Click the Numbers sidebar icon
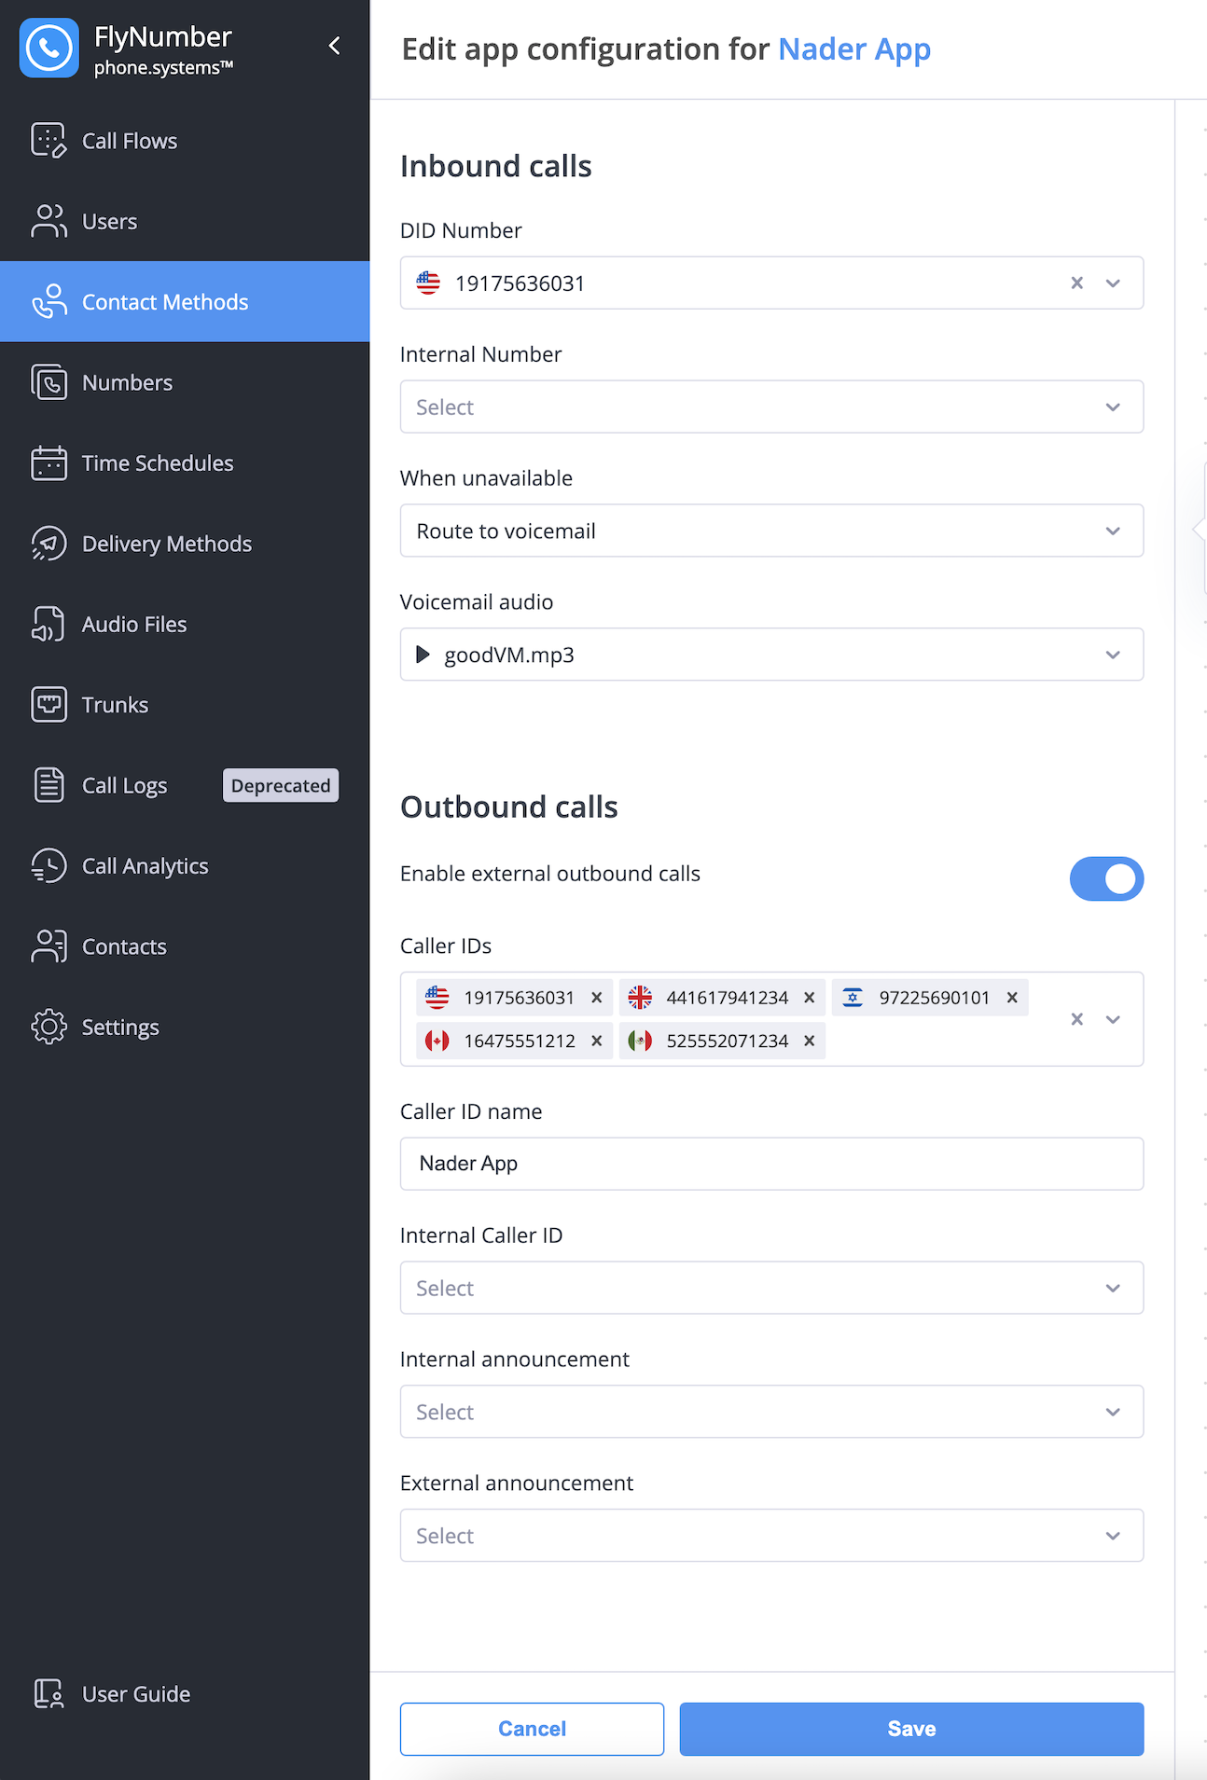1207x1780 pixels. click(x=49, y=382)
